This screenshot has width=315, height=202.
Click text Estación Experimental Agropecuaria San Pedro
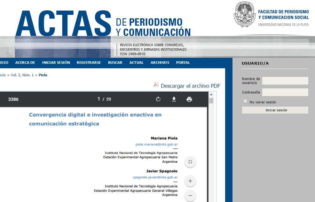[140, 157]
